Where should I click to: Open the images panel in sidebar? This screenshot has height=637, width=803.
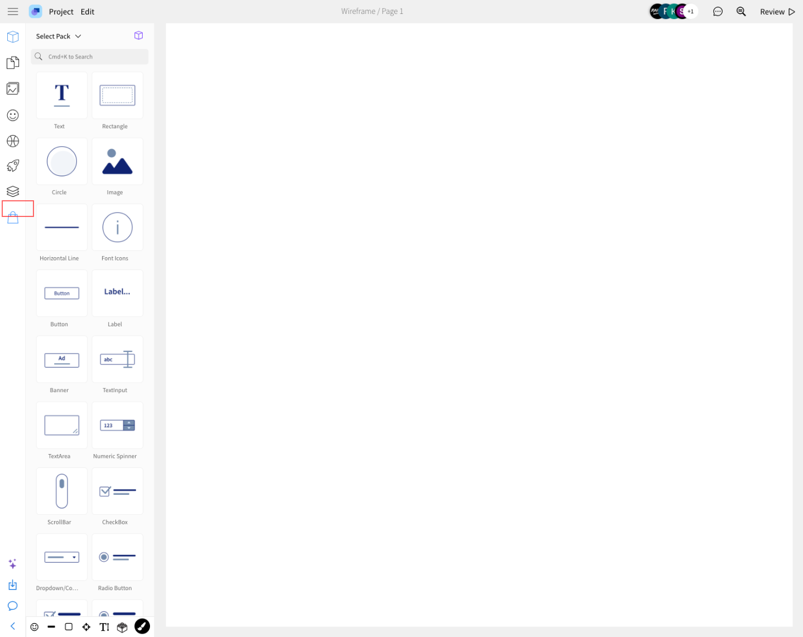click(x=13, y=89)
